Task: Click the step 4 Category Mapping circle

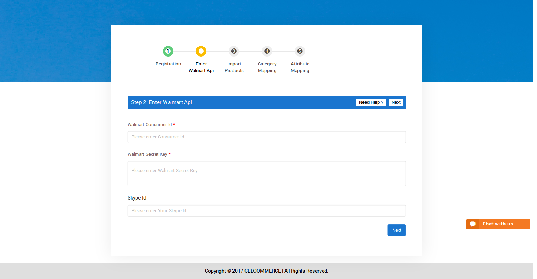Action: pos(267,51)
